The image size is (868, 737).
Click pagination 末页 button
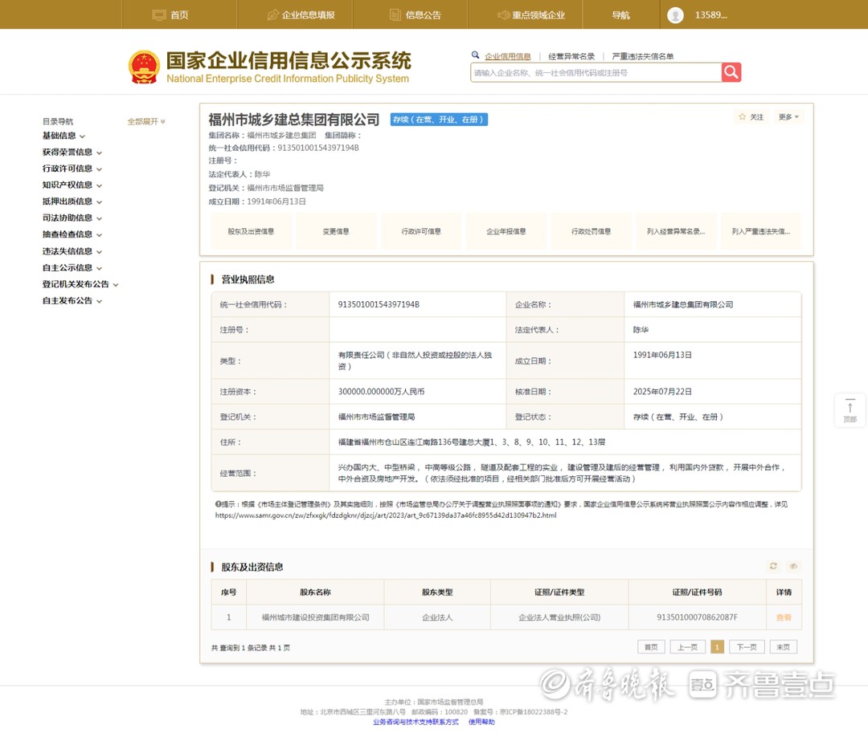pyautogui.click(x=784, y=647)
